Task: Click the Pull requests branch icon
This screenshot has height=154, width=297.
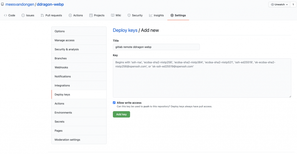Action: 42,15
